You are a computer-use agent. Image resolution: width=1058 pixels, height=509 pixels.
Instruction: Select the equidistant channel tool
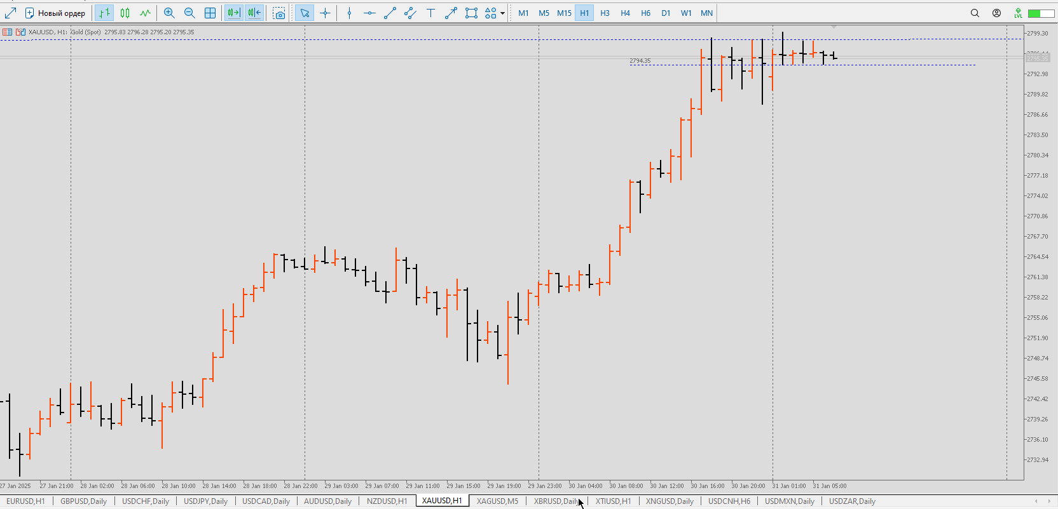point(410,13)
